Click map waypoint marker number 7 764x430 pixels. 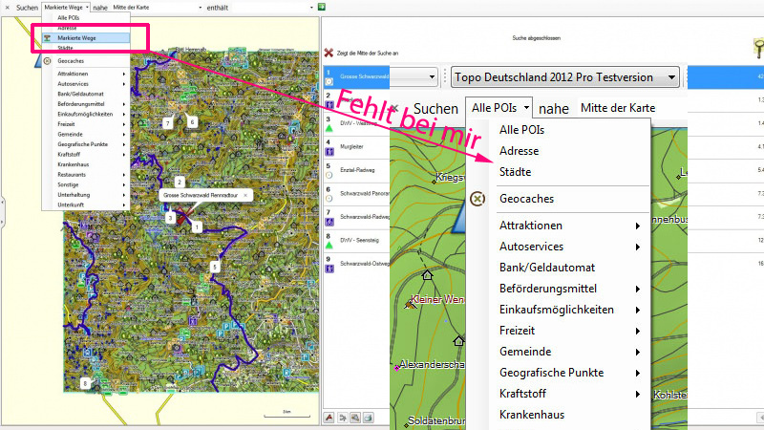tap(168, 123)
